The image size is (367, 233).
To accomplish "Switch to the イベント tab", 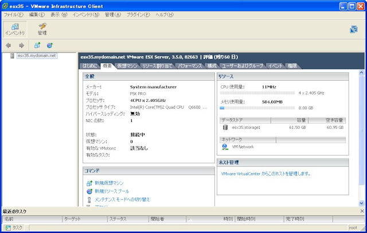I will pos(275,66).
